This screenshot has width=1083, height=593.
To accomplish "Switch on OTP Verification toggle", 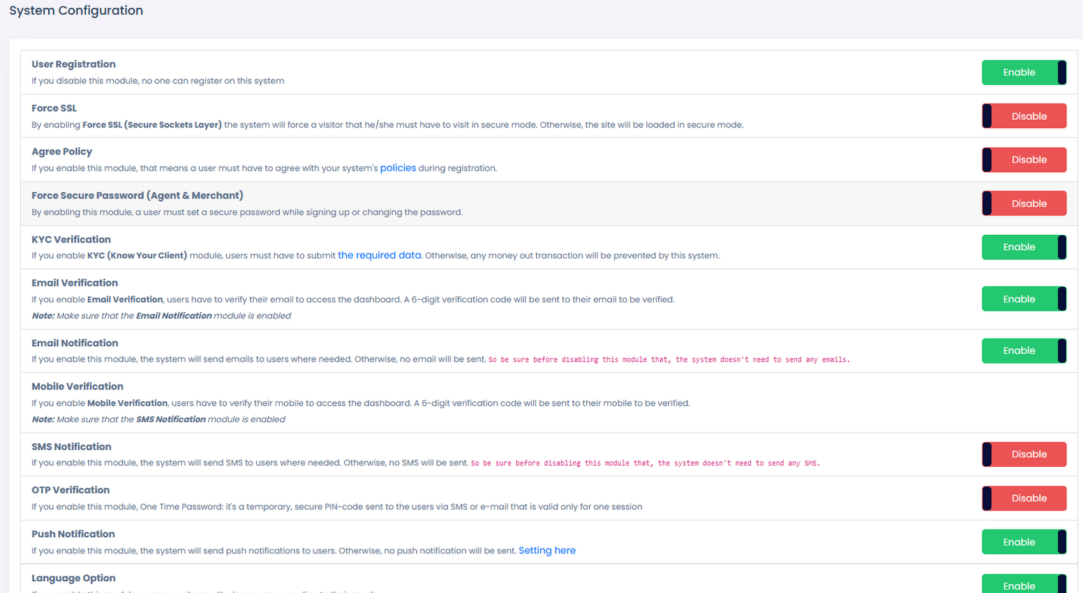I will coord(1023,498).
